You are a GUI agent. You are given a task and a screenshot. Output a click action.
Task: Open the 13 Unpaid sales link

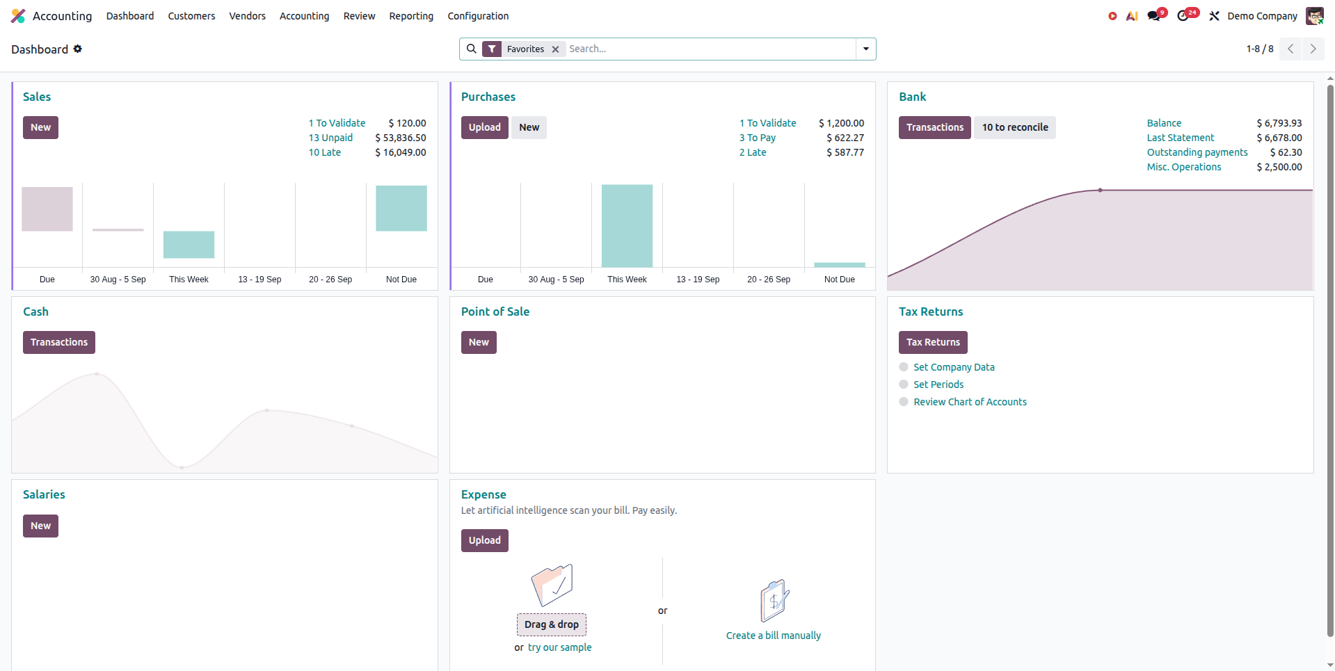tap(330, 138)
